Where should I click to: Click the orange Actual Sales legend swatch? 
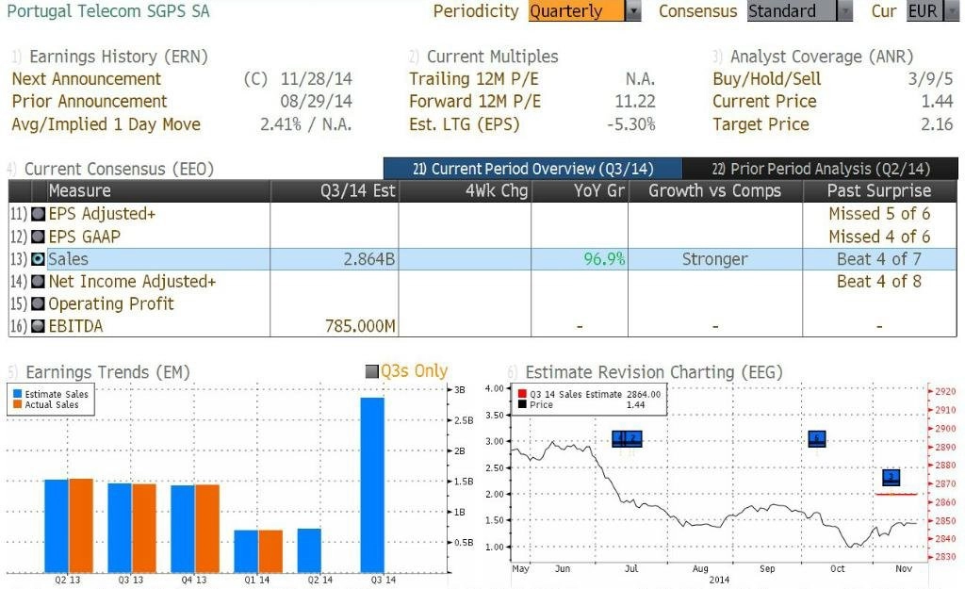(x=17, y=404)
